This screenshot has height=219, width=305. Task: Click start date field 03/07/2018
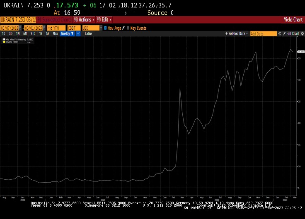tap(10, 28)
